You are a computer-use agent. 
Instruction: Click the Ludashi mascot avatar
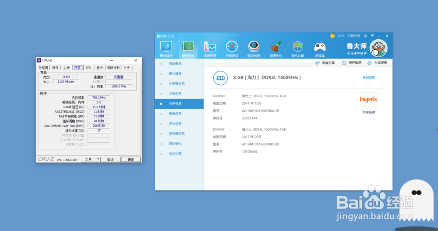click(x=378, y=48)
